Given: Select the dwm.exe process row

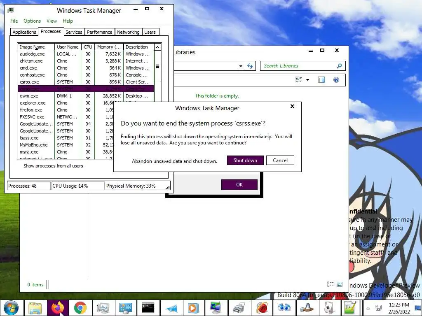Looking at the screenshot, I should (x=86, y=96).
